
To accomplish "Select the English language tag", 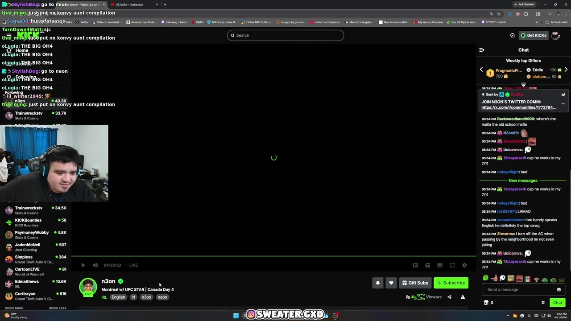I will pyautogui.click(x=118, y=297).
